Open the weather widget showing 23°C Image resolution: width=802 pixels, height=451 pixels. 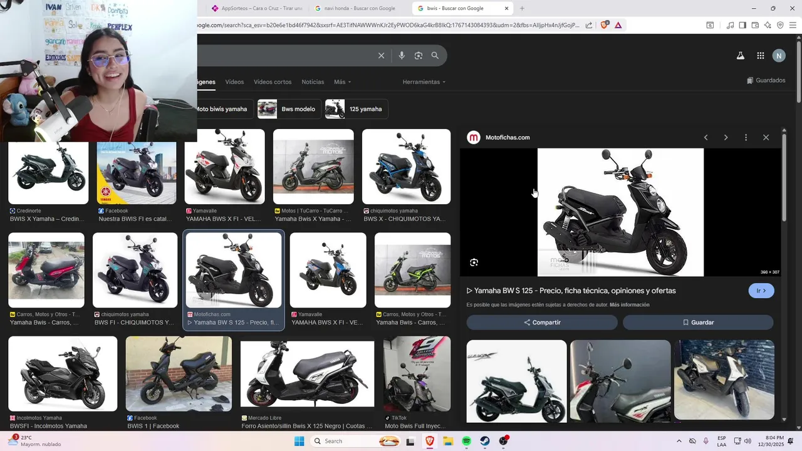34,441
